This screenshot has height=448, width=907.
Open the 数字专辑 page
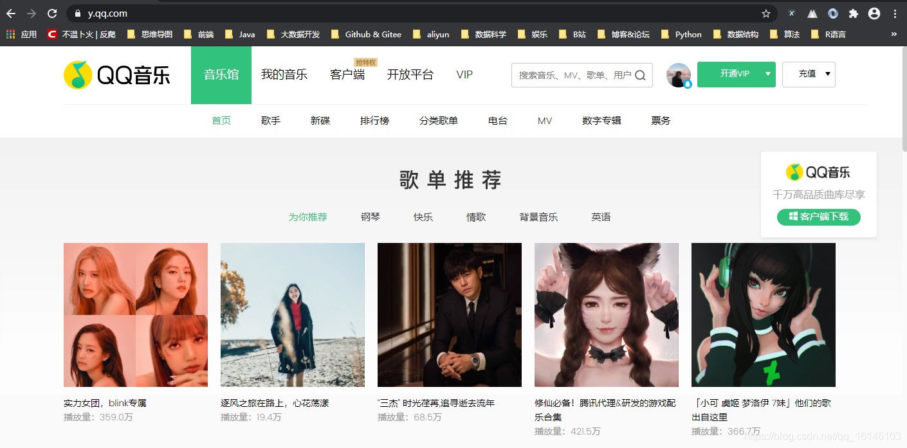click(x=601, y=121)
